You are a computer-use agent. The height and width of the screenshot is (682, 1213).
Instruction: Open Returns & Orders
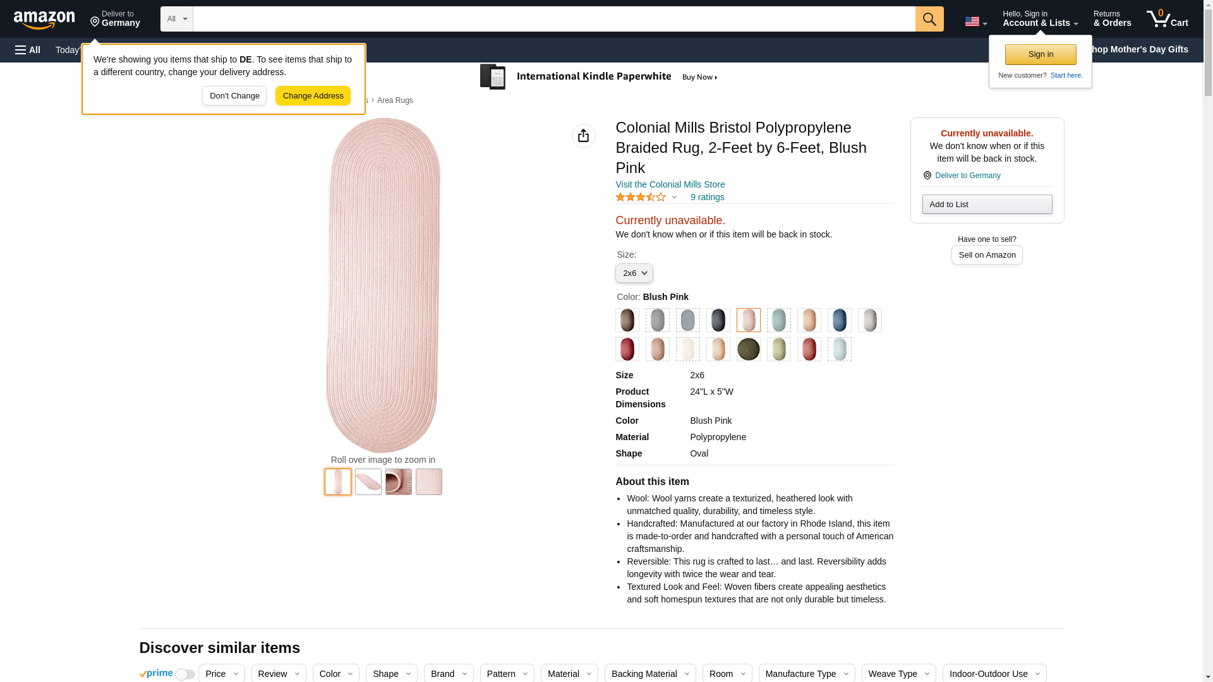(x=1112, y=19)
